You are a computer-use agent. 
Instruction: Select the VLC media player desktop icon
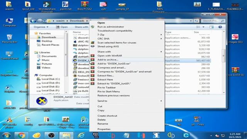coord(9,123)
